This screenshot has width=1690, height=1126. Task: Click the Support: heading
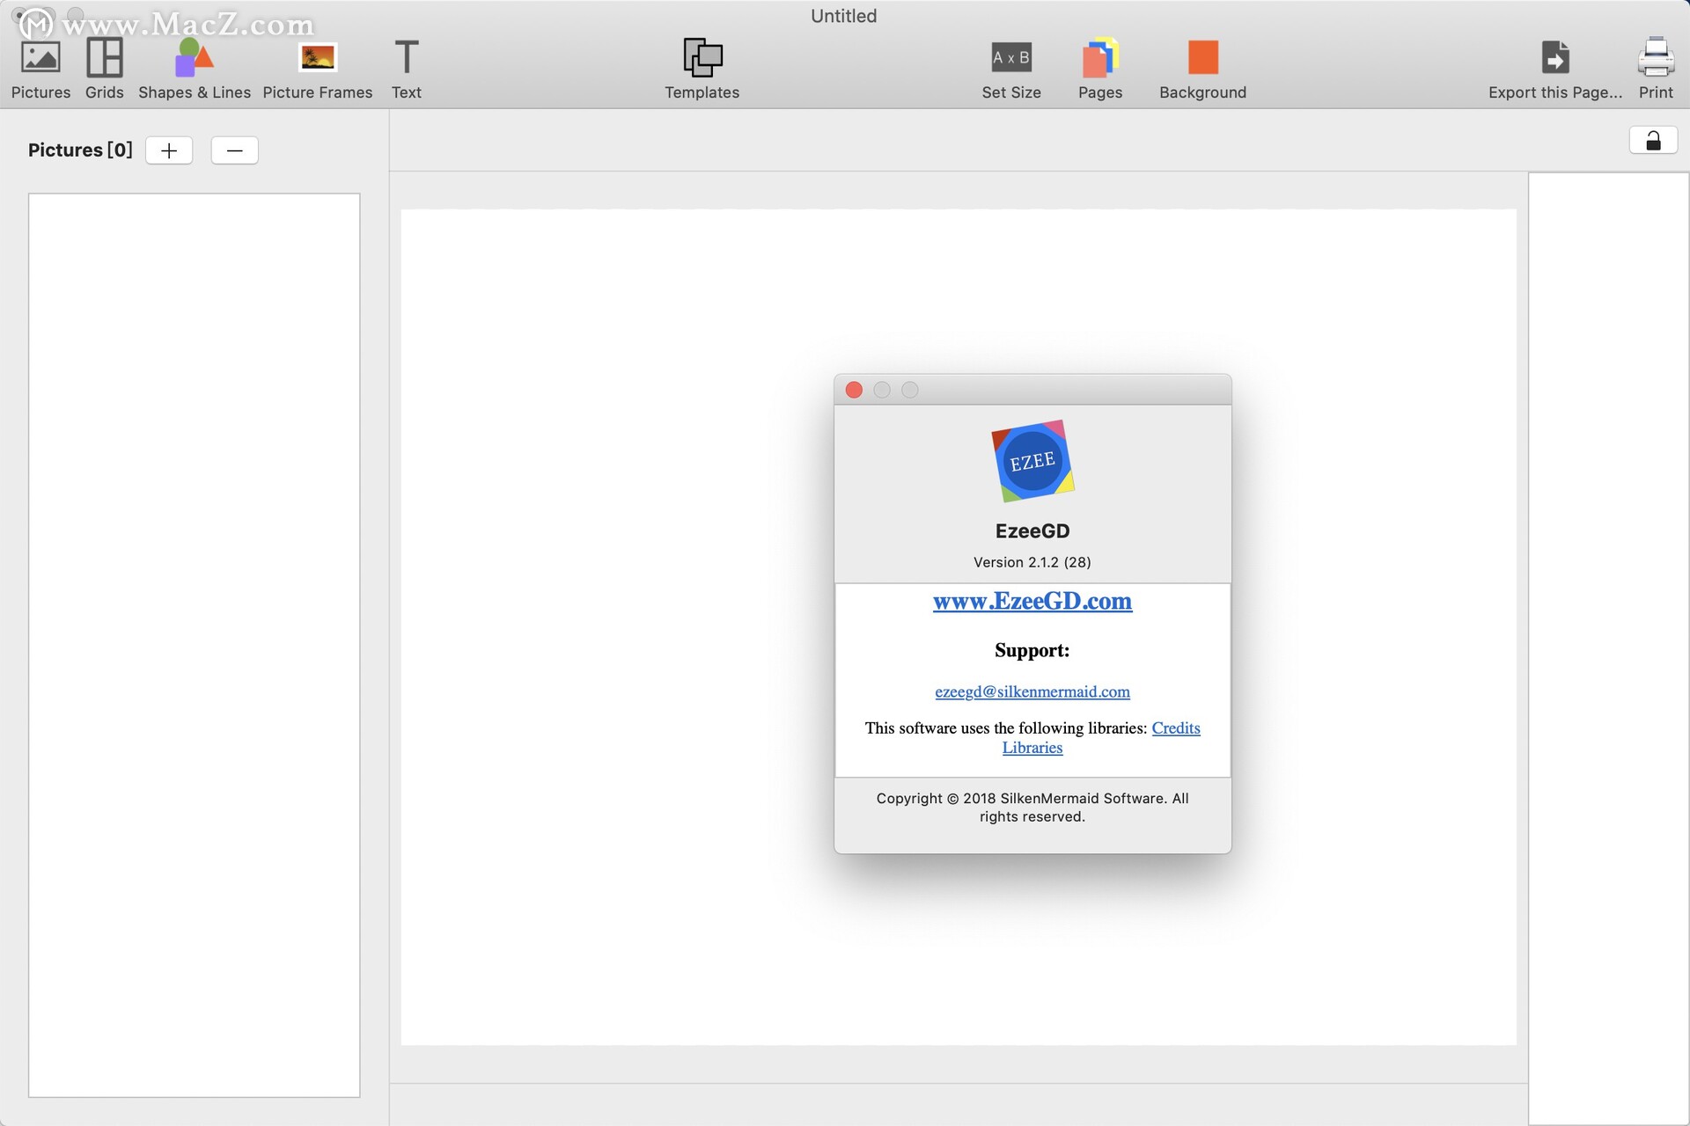point(1032,650)
